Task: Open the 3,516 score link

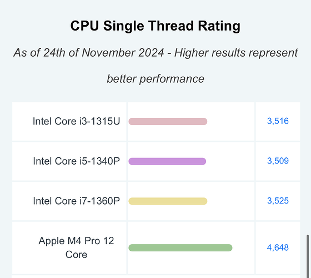Action: [278, 121]
